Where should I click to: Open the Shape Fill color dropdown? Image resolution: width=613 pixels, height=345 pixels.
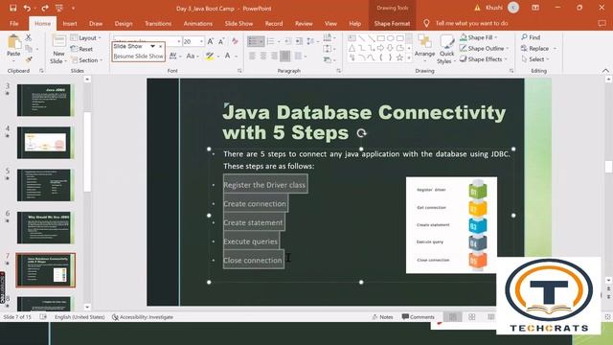click(496, 37)
